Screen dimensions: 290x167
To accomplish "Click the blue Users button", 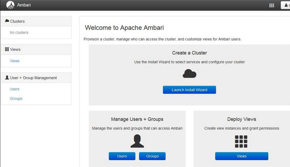I will coord(122,156).
